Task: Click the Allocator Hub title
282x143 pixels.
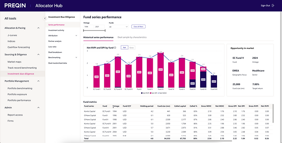Action: [x=49, y=6]
